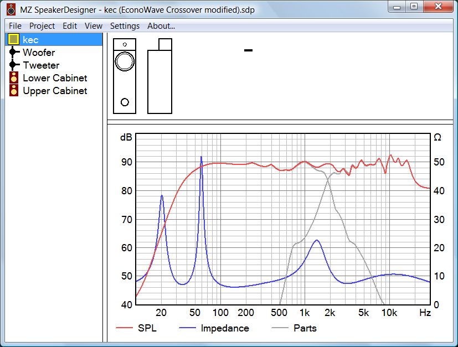Close the MZ SpeakerDesigner window
The height and width of the screenshot is (347, 458).
pyautogui.click(x=438, y=7)
